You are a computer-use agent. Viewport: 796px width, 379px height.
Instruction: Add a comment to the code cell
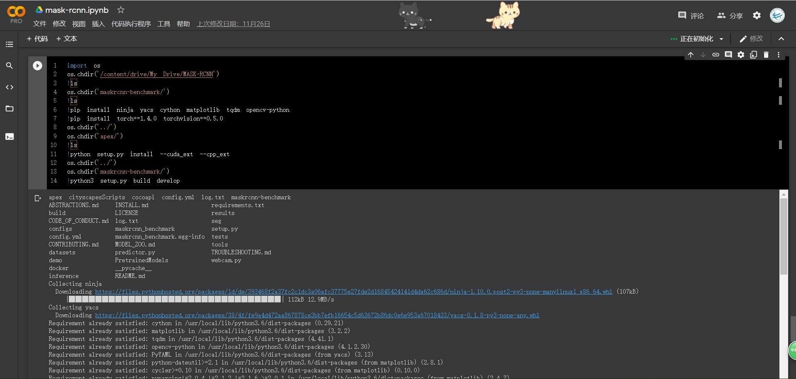[x=728, y=54]
